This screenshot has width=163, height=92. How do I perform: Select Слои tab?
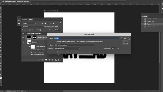coord(31,19)
